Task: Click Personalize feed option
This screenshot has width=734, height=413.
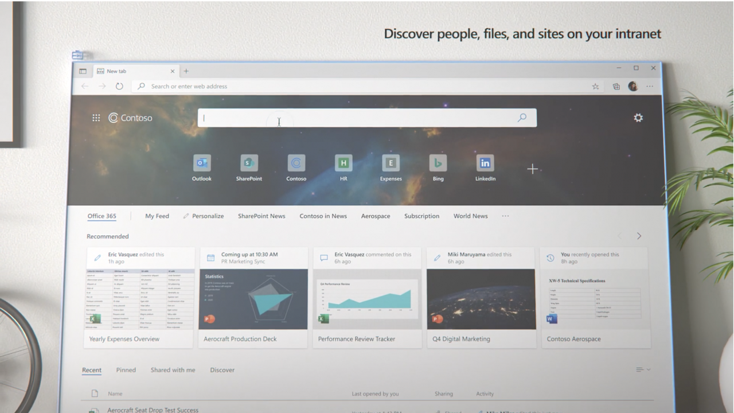Action: [x=203, y=216]
